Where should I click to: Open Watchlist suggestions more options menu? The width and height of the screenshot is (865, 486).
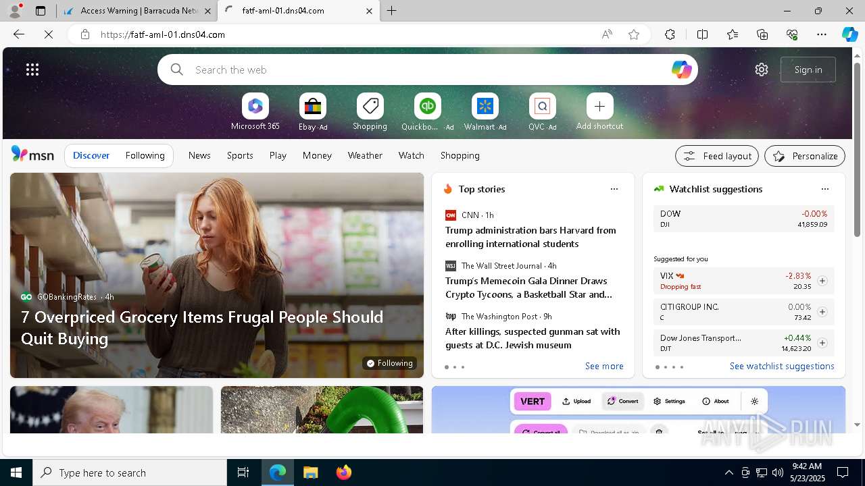(824, 189)
